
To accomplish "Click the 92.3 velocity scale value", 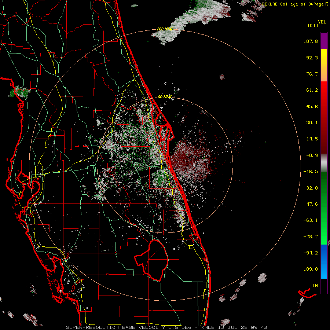I will (312, 58).
